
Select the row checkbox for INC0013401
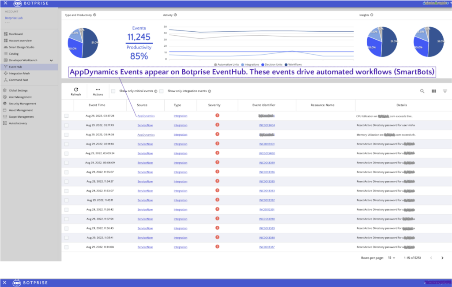(x=67, y=144)
